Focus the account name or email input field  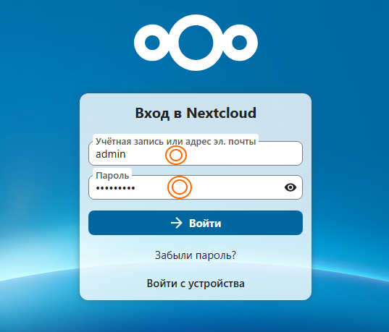196,153
